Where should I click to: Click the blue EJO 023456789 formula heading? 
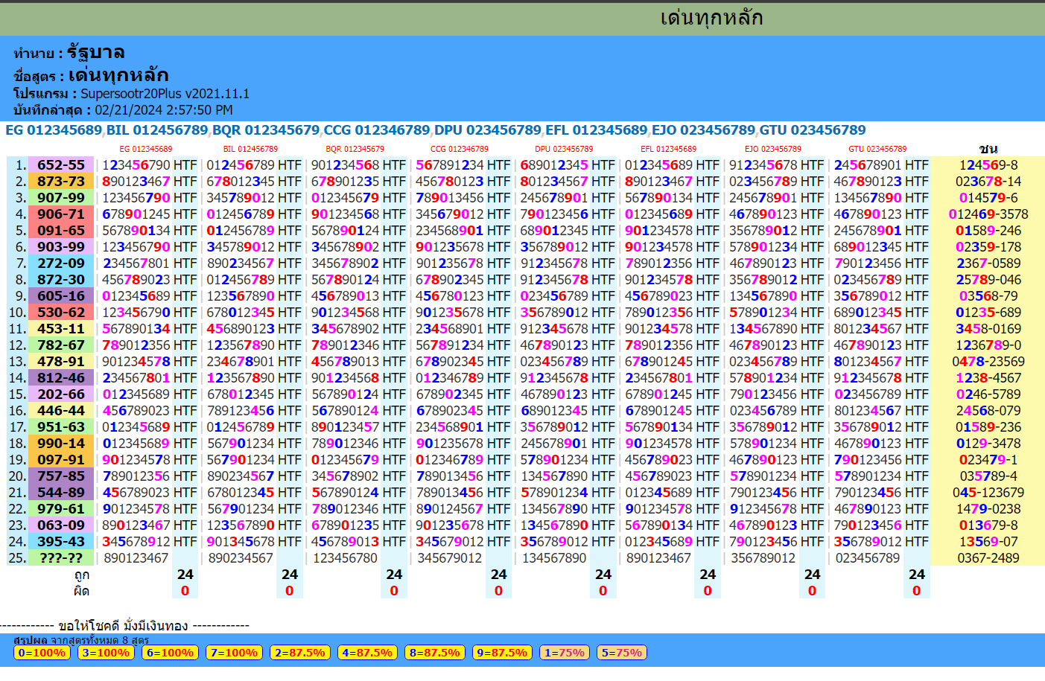(704, 130)
